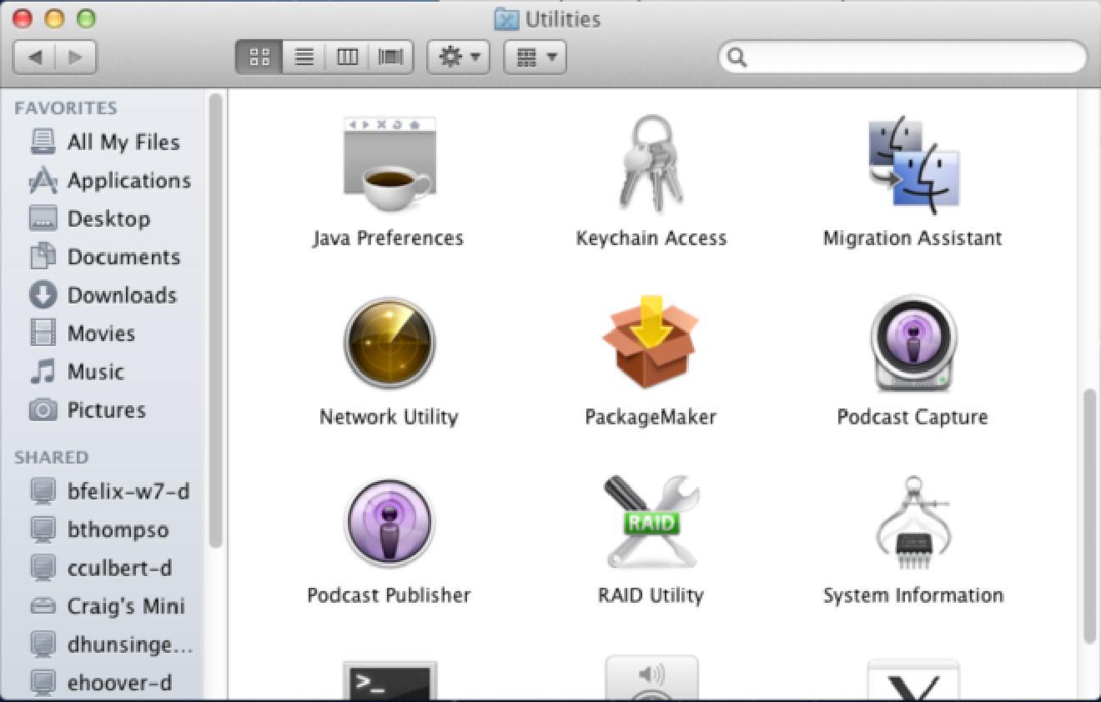Click the All My Files sidebar icon

[x=43, y=142]
